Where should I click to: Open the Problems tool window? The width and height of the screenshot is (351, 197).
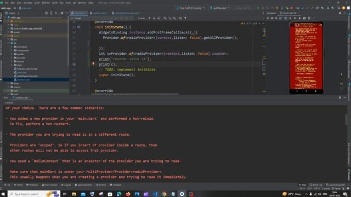pos(32,185)
